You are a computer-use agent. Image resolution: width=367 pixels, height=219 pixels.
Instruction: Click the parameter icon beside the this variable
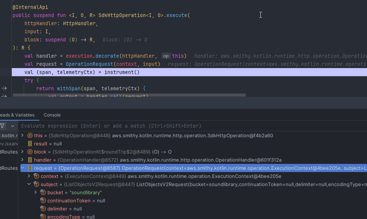click(x=30, y=135)
